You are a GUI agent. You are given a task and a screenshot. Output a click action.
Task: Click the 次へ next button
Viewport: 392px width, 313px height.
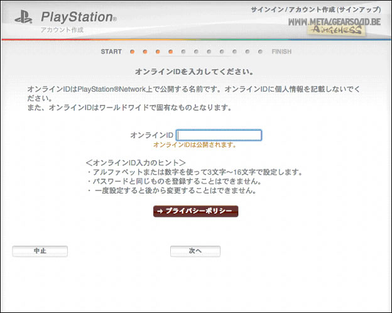coord(195,251)
